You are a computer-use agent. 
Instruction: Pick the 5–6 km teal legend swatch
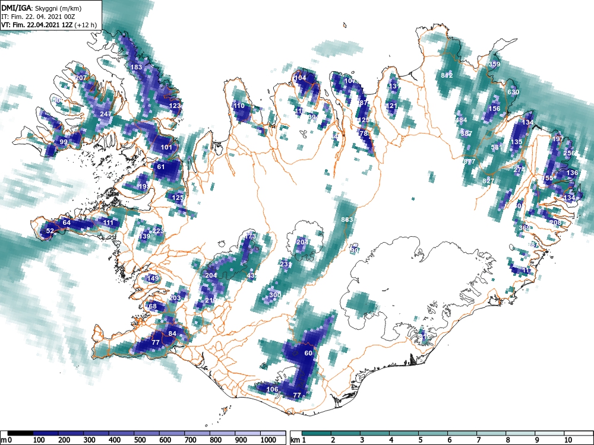click(x=433, y=433)
